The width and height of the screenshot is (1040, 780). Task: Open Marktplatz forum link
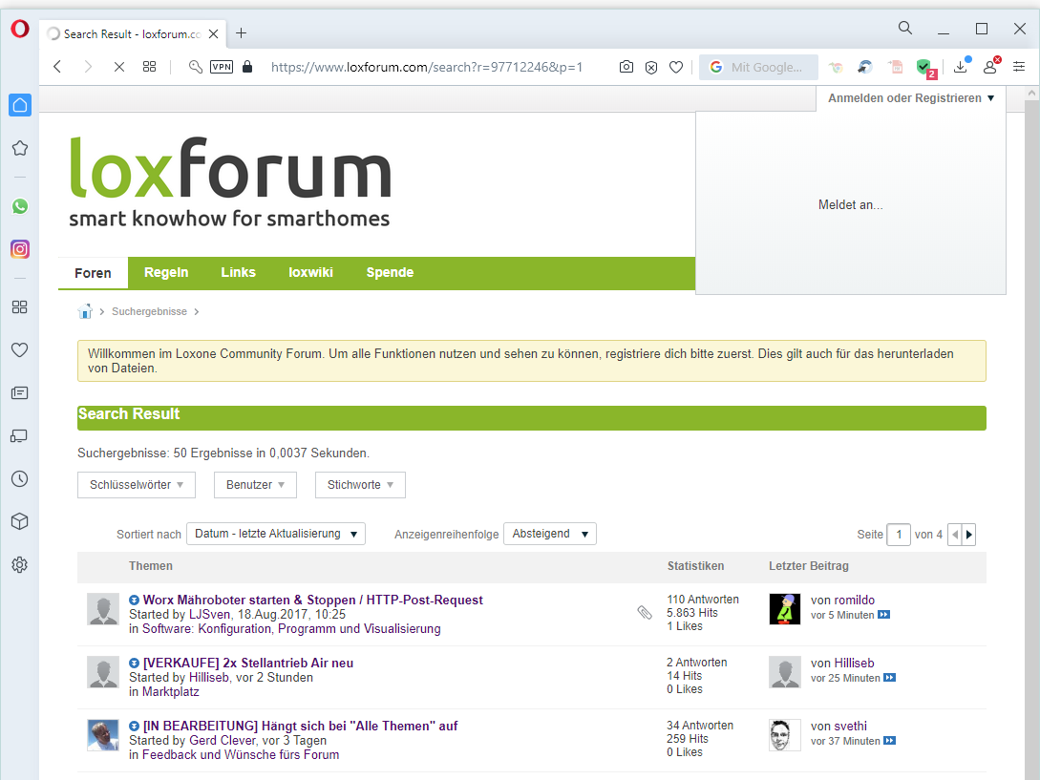point(170,692)
